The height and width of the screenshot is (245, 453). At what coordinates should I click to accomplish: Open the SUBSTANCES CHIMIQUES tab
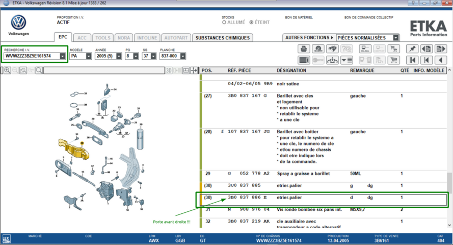(x=223, y=38)
